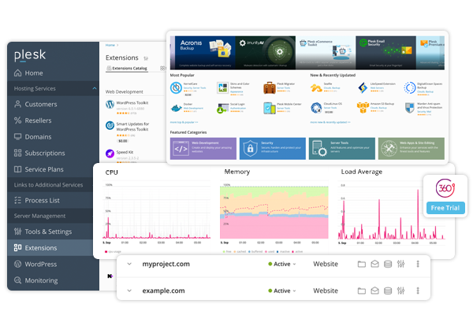The height and width of the screenshot is (315, 473).
Task: Click the 'more top & popular' link
Action: 188,123
